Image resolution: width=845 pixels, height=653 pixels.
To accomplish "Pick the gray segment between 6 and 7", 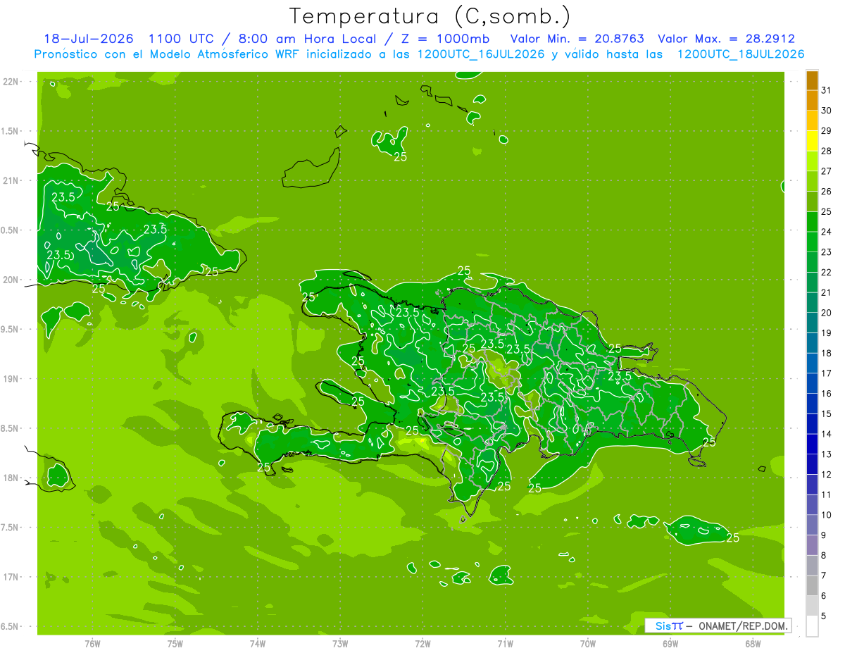I will 812,586.
